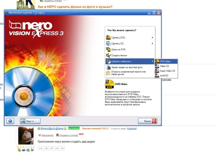The width and height of the screenshot is (216, 156).
Task: Expand more options with Еще >> button
Action: tap(30, 121)
